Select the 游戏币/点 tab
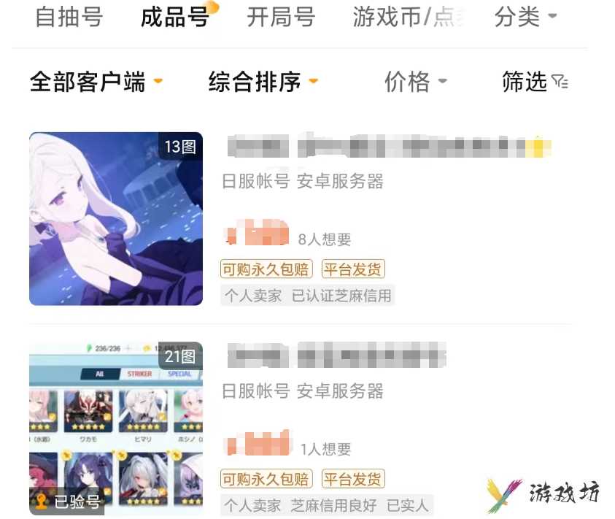615x519 pixels. (408, 17)
